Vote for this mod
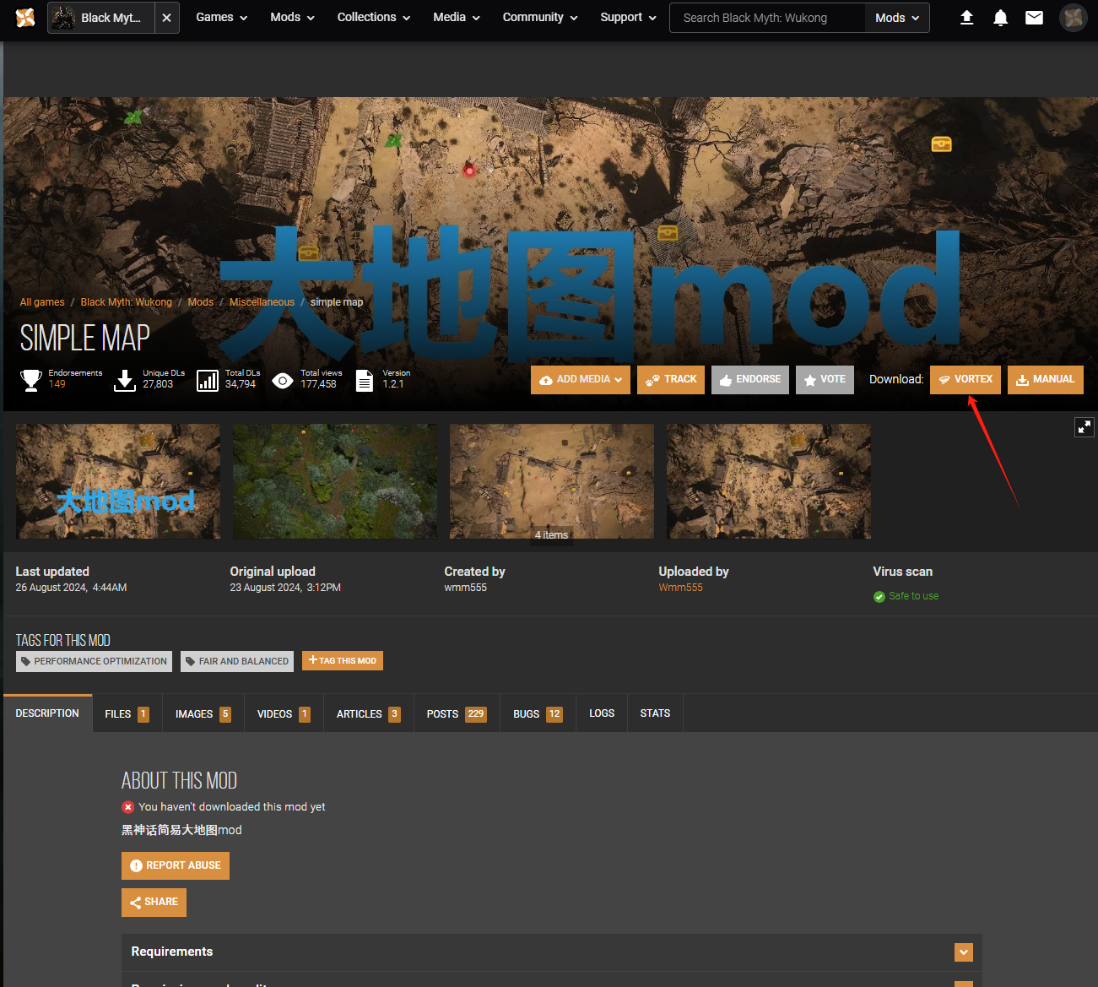 click(825, 380)
